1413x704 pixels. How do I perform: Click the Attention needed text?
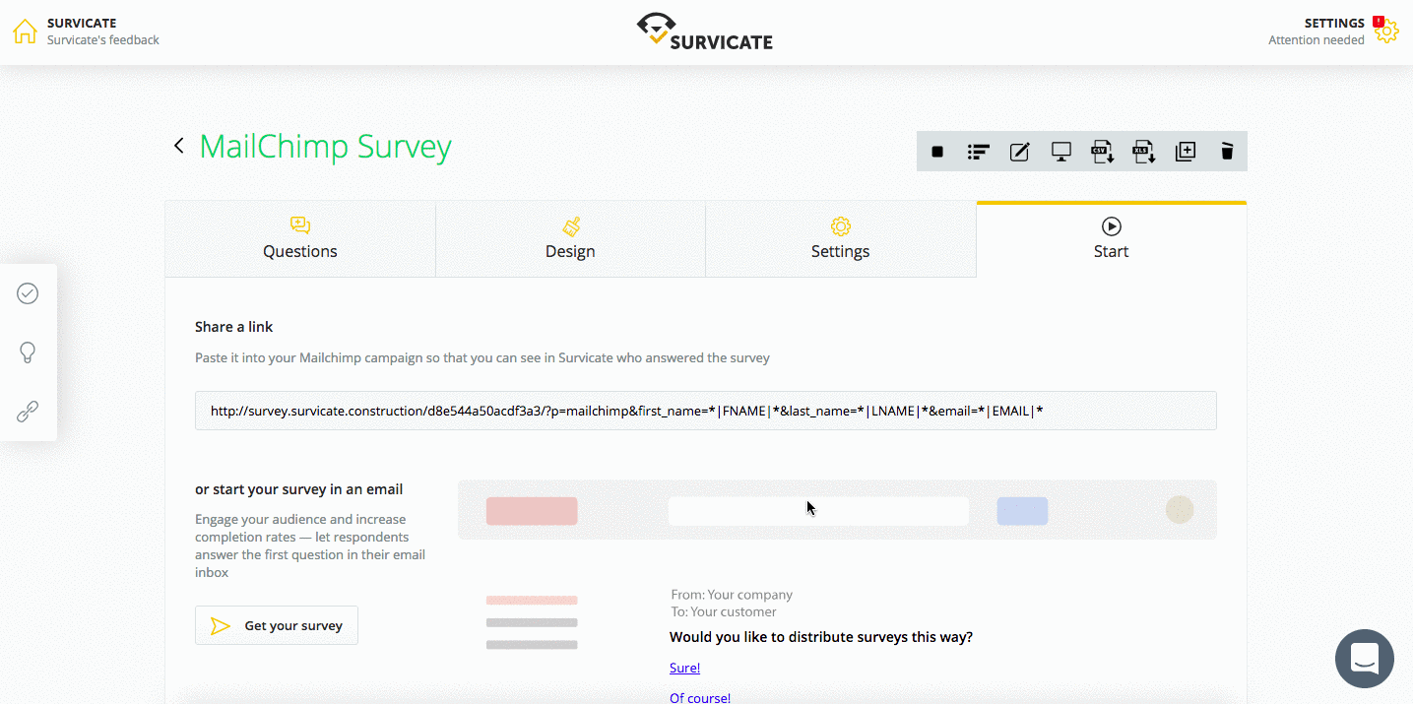1317,40
